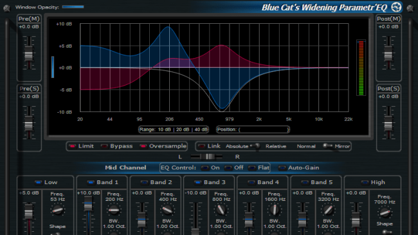Adjust the Window Opacity slider

(73, 7)
